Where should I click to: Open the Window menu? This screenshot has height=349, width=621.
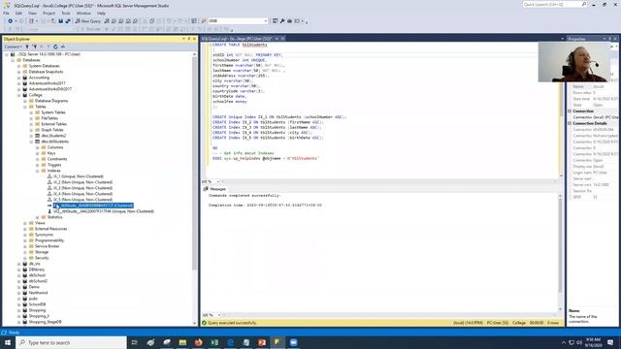pos(83,13)
